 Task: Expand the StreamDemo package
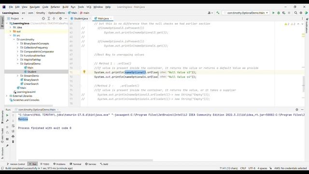[17, 76]
